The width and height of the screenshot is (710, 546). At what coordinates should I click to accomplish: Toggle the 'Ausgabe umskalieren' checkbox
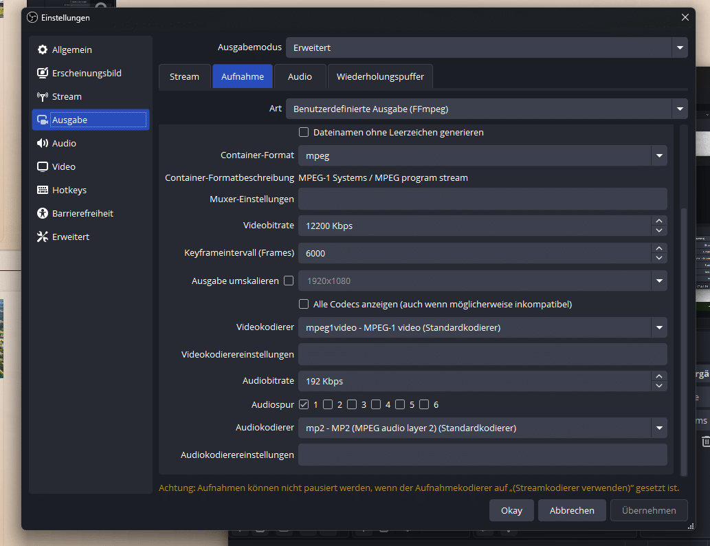coord(289,281)
